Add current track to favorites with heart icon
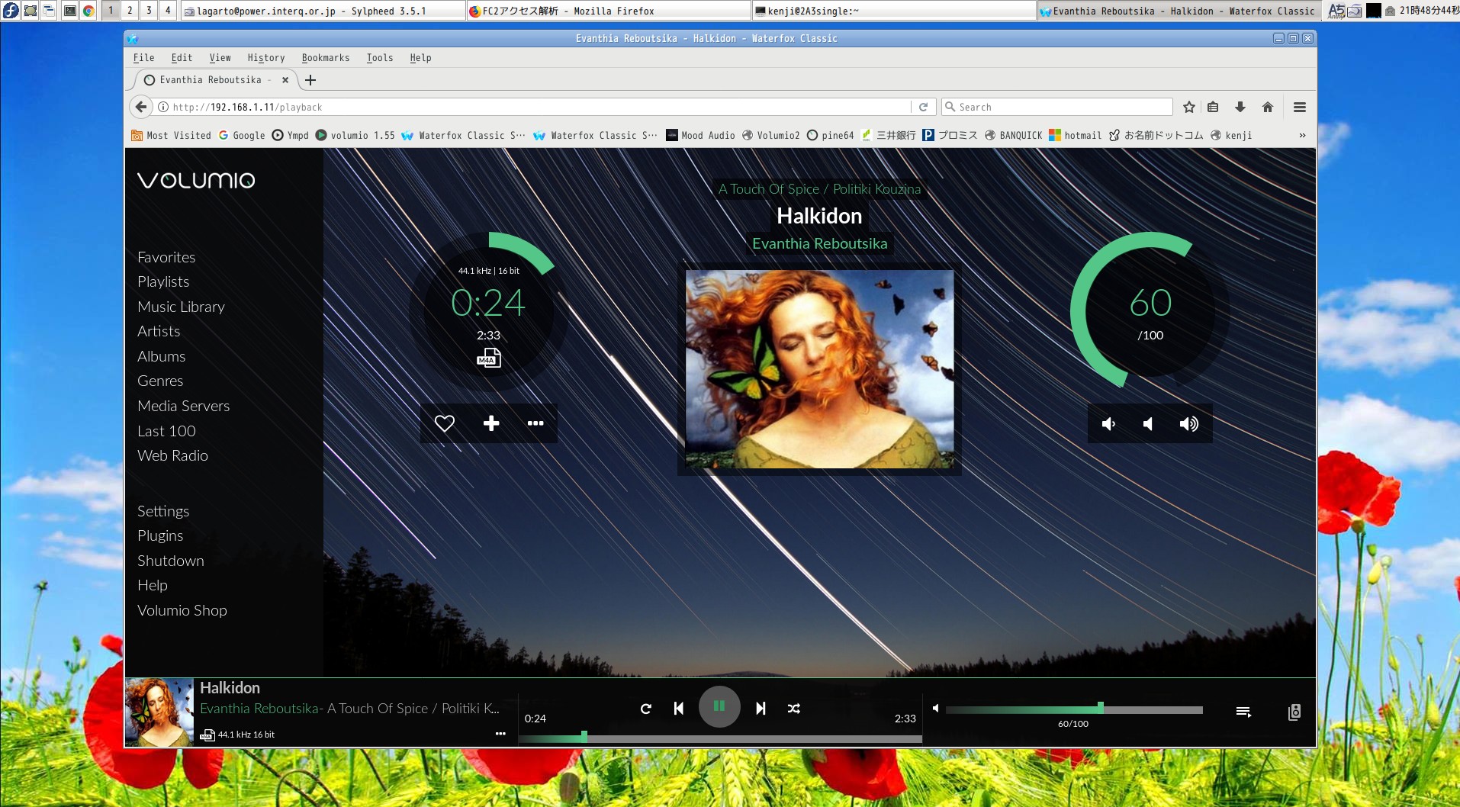Viewport: 1460px width, 807px height. click(x=445, y=423)
